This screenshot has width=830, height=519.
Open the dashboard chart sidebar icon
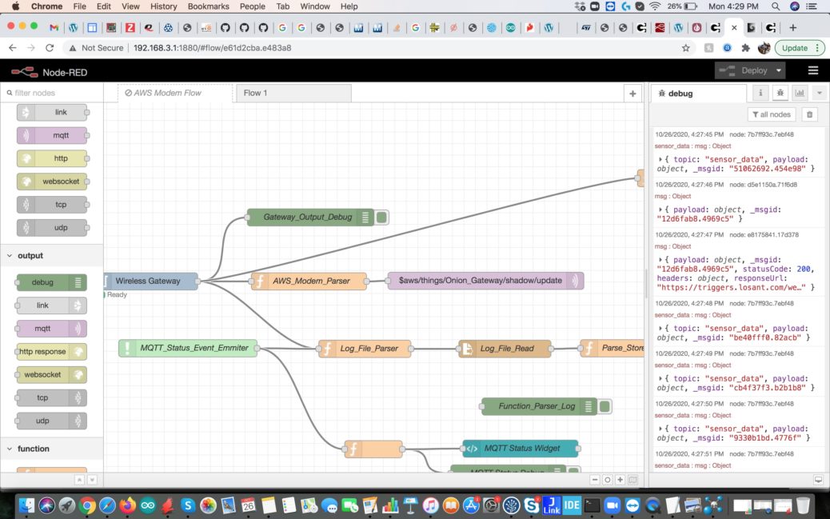[x=800, y=94]
